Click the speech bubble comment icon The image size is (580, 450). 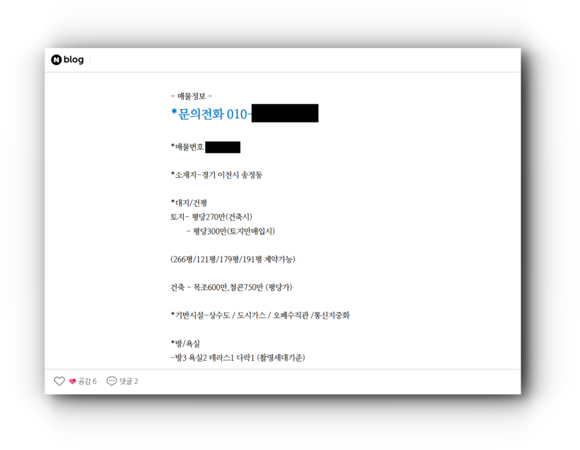tap(111, 381)
